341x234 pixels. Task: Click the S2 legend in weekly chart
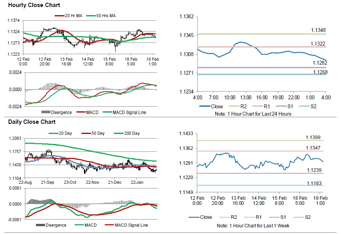click(x=308, y=217)
